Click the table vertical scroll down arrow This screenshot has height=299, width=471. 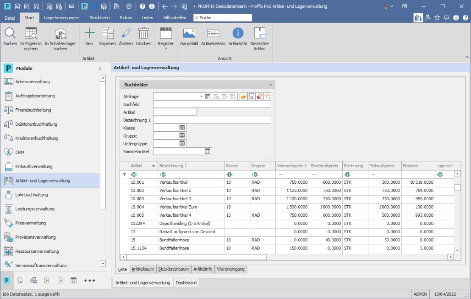(457, 250)
